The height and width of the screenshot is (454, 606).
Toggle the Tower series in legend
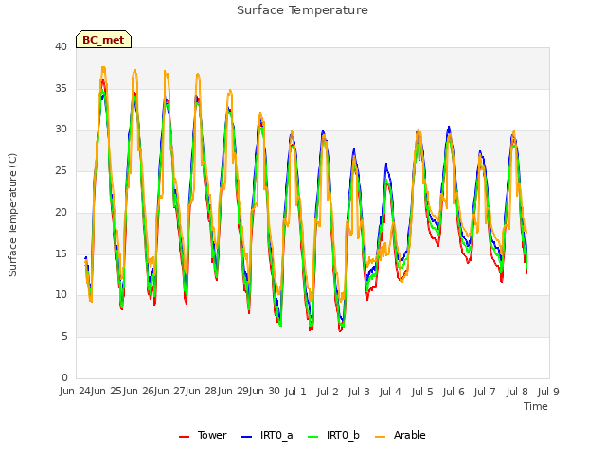pos(203,435)
